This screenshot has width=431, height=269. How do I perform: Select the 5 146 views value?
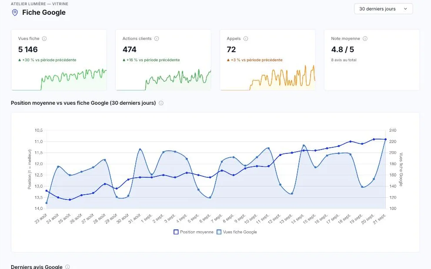28,50
